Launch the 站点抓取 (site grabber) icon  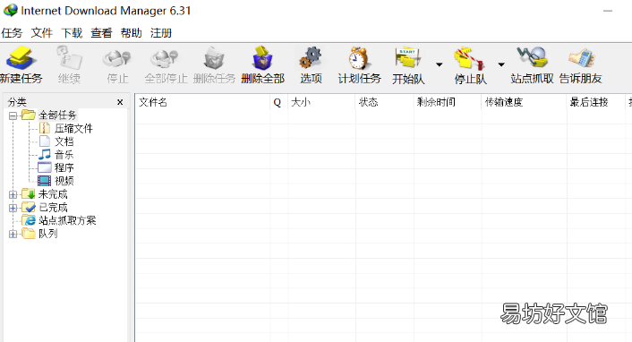[x=532, y=57]
